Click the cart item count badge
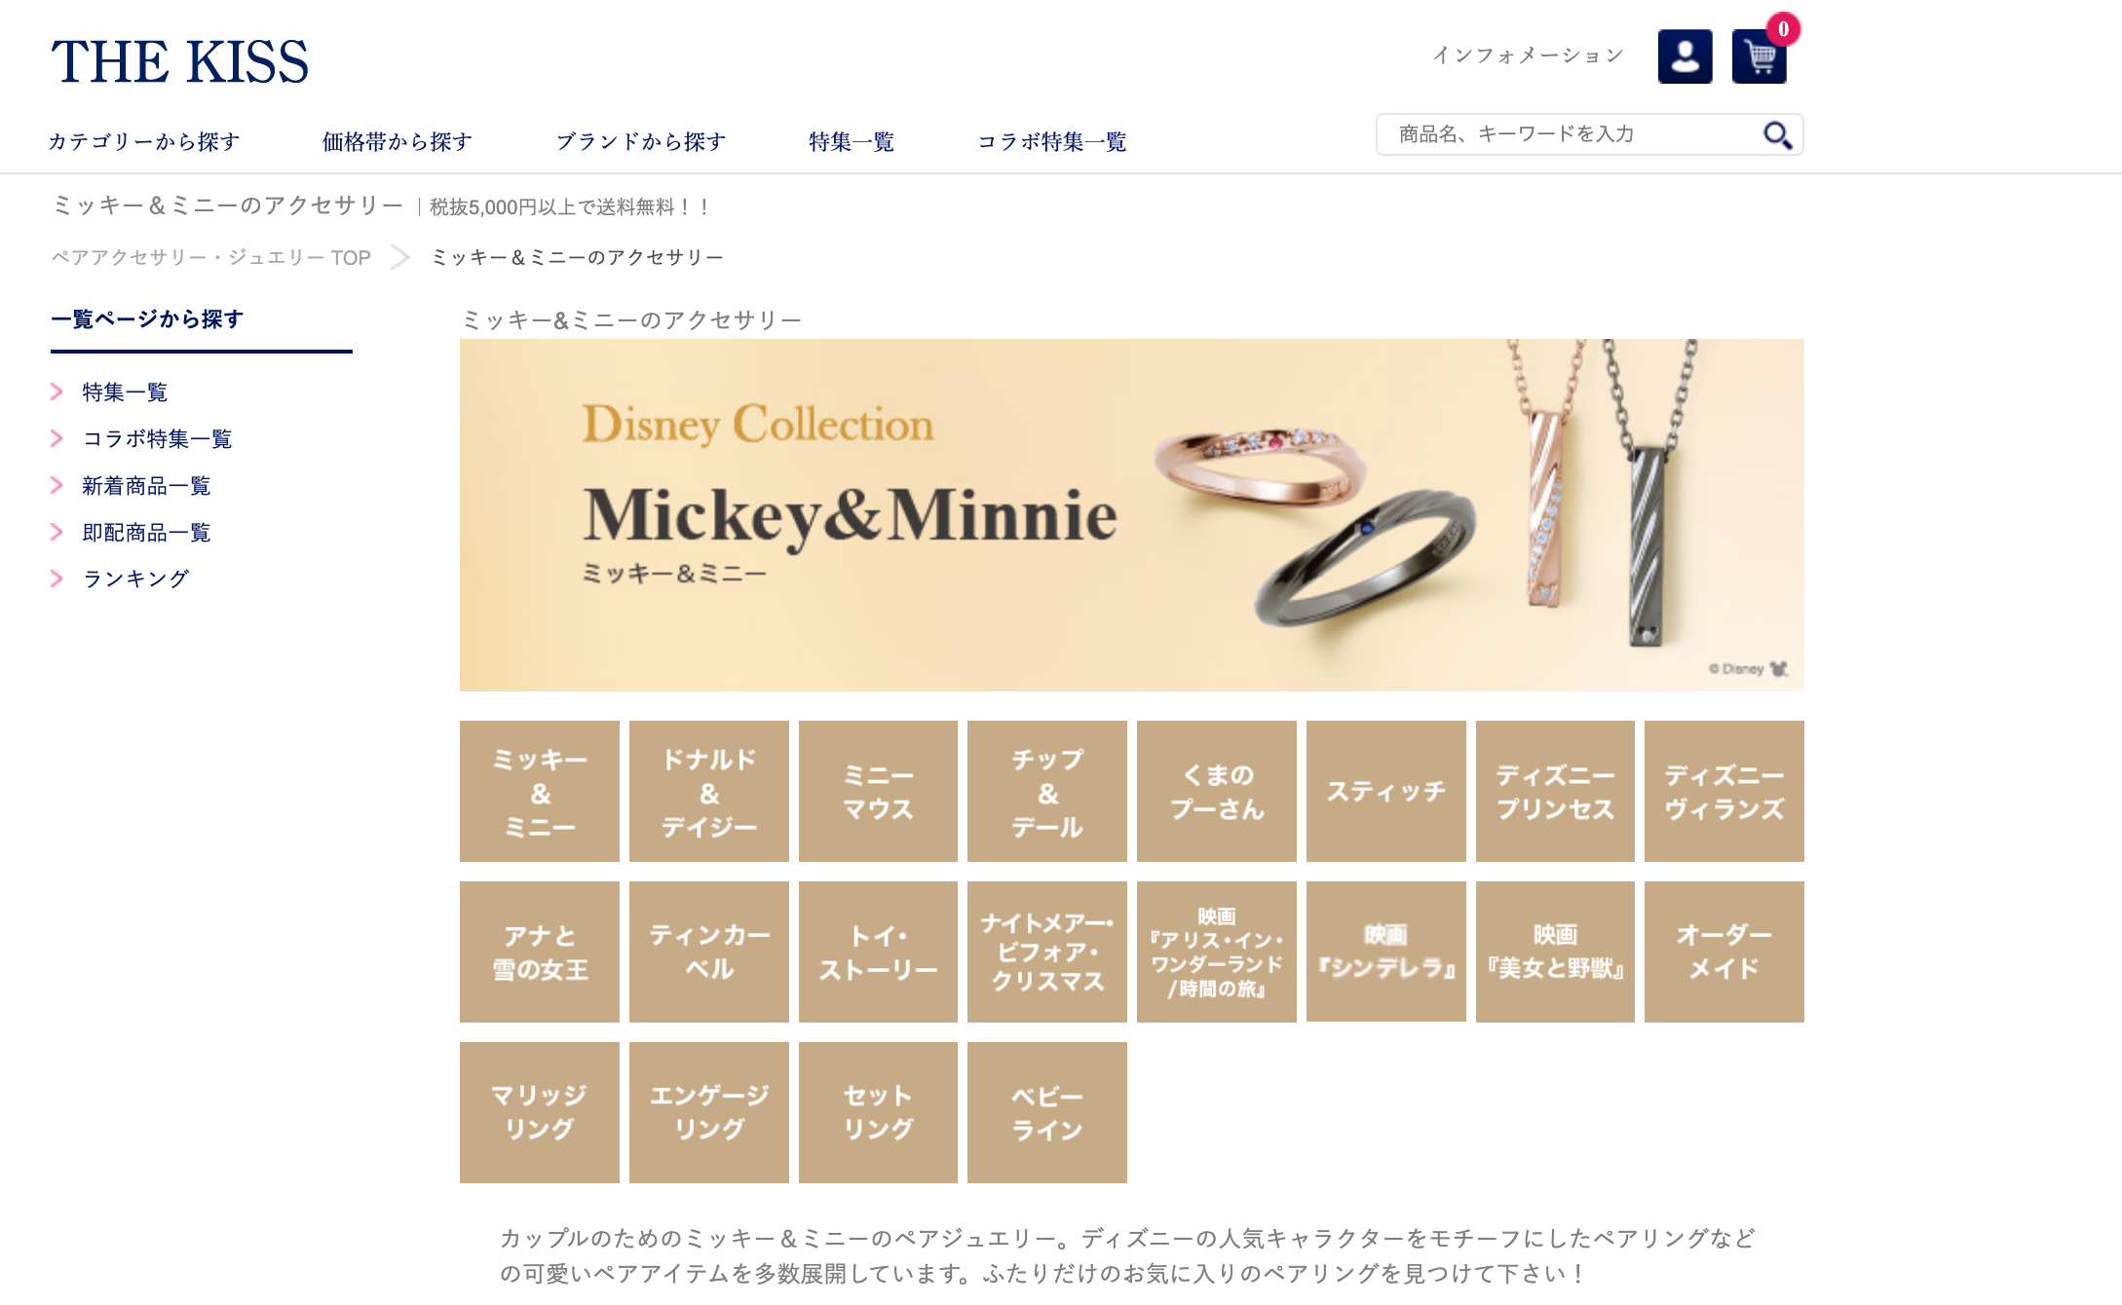The image size is (2122, 1305). point(1783,29)
